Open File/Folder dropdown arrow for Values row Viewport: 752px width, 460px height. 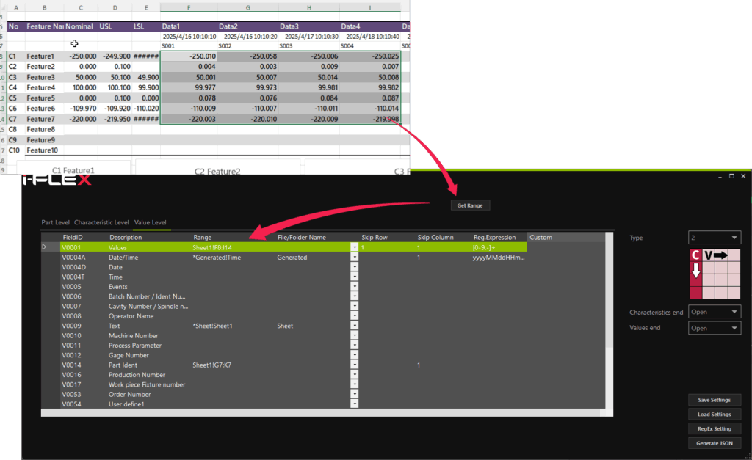tap(355, 248)
